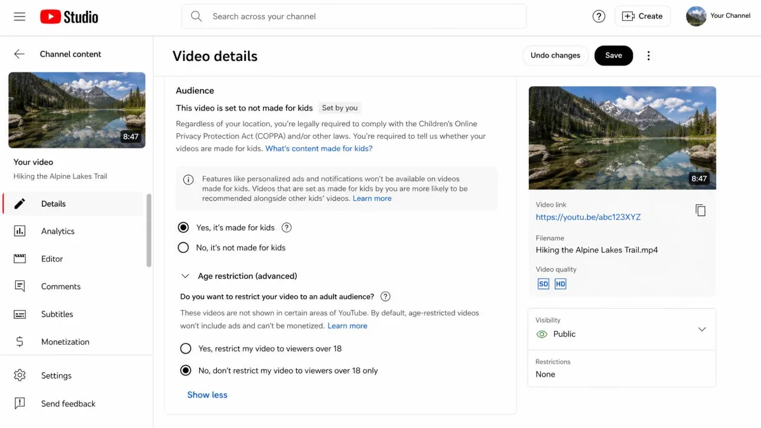The width and height of the screenshot is (761, 428).
Task: Click the search magnifier icon
Action: (197, 16)
